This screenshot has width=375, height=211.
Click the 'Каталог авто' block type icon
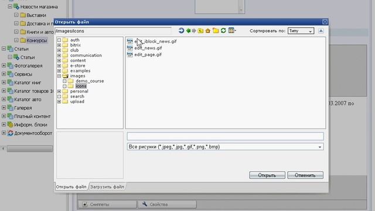point(10,99)
